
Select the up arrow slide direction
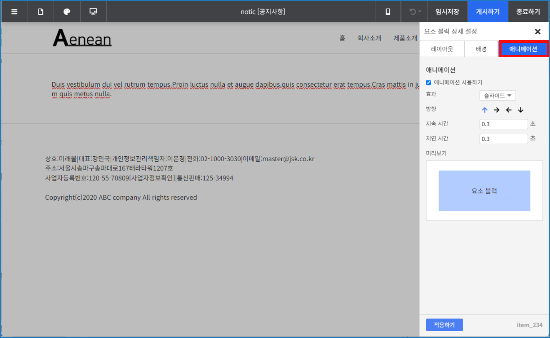click(485, 110)
